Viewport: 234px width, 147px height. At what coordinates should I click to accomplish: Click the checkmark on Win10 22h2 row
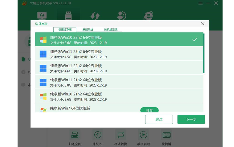(x=195, y=39)
